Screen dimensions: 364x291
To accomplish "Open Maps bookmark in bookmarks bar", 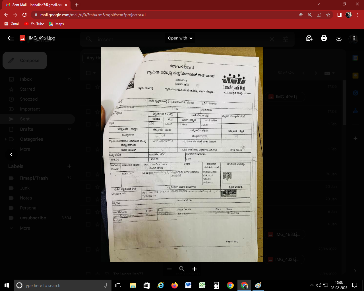I will 56,24.
